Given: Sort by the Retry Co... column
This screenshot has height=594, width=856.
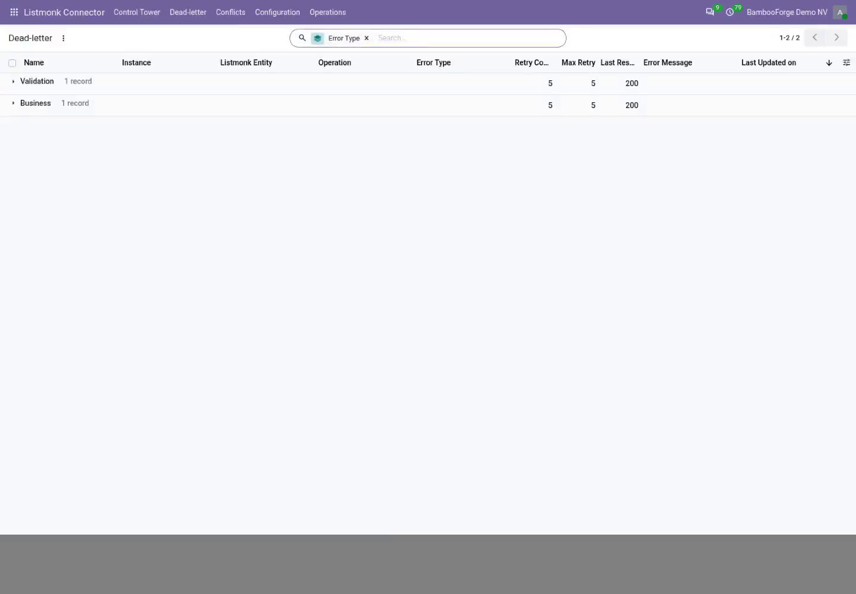Looking at the screenshot, I should pyautogui.click(x=531, y=62).
